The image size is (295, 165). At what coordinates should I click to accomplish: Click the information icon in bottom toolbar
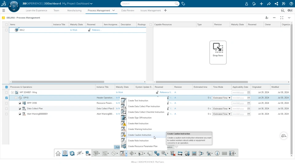217,153
